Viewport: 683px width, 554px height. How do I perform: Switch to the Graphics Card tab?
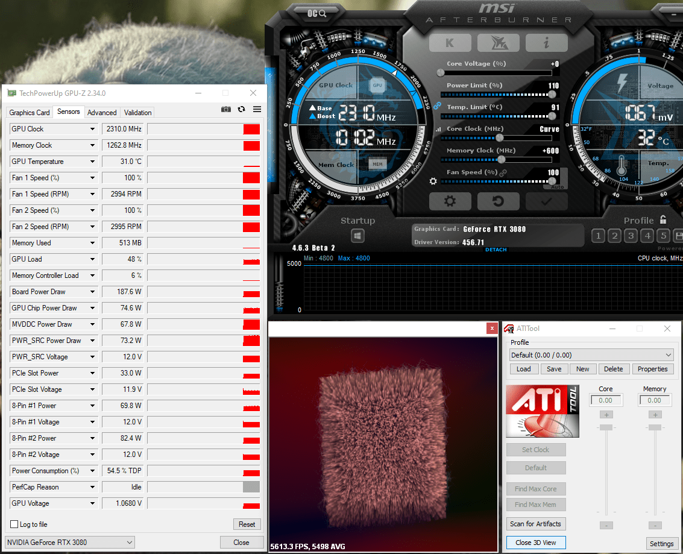tap(30, 112)
